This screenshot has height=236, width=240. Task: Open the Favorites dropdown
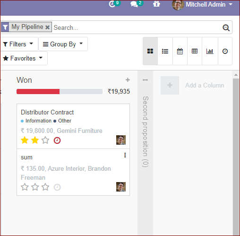(x=23, y=58)
